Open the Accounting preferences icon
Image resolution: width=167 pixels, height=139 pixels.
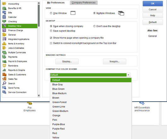pyautogui.click(x=4, y=4)
